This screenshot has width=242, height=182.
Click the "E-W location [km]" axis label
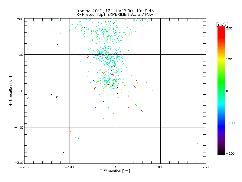(x=115, y=171)
